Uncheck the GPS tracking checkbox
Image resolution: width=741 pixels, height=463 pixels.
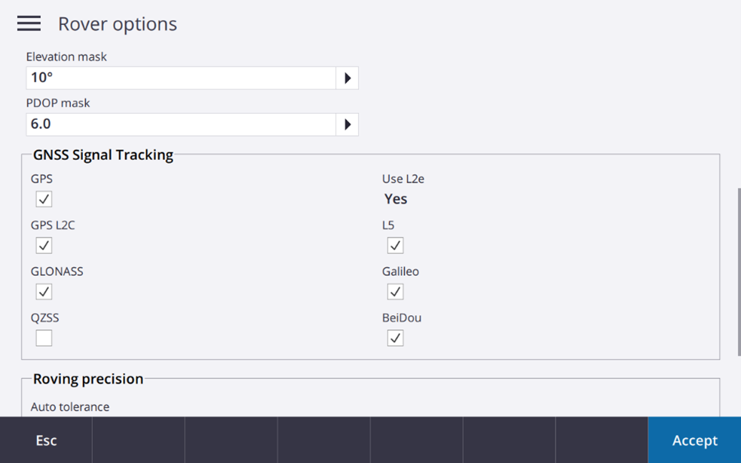(x=44, y=199)
